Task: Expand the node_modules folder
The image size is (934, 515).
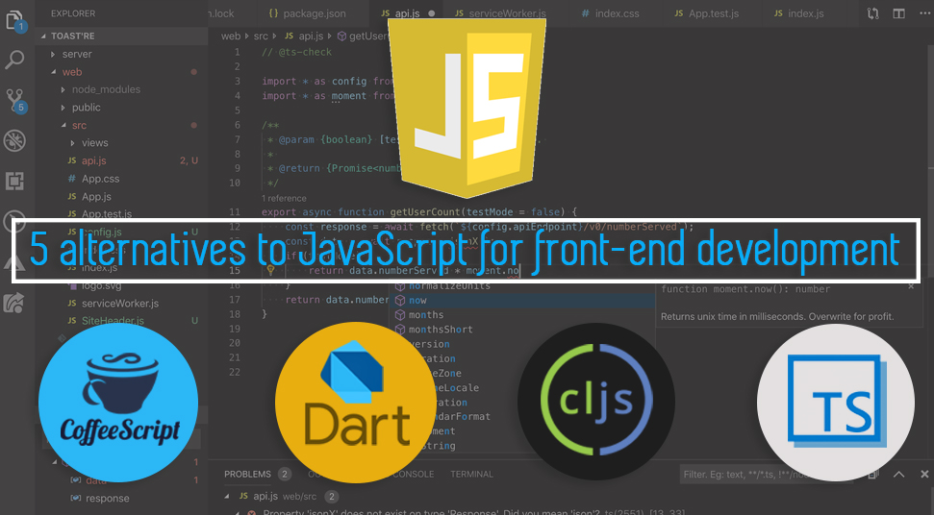Action: pyautogui.click(x=63, y=89)
